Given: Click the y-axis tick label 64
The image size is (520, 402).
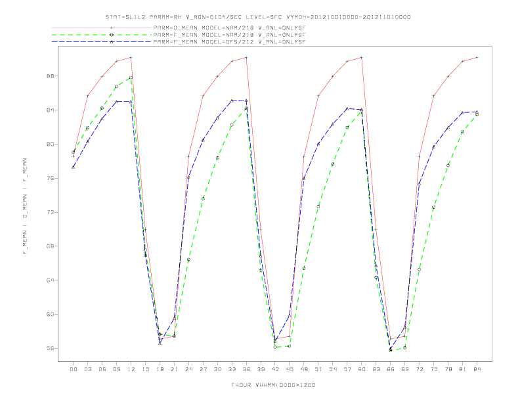Looking at the screenshot, I should tap(50, 280).
